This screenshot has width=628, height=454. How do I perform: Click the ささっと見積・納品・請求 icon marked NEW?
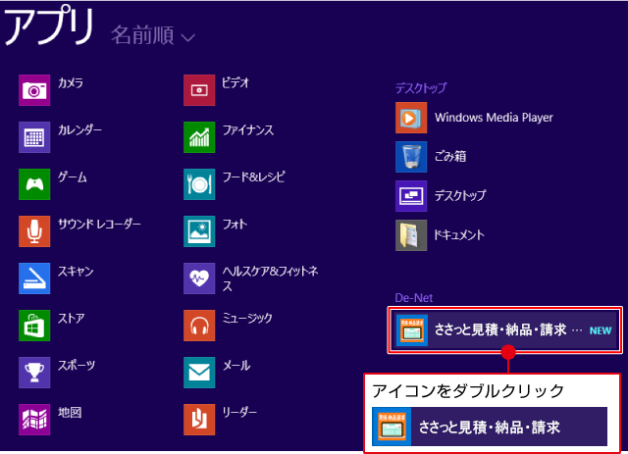coord(412,330)
